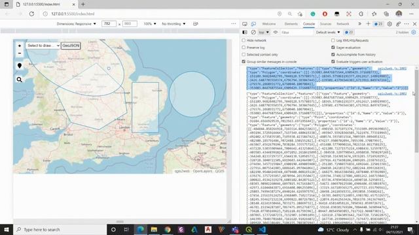Open Visual Studio Code from taskbar
This screenshot has width=419, height=235.
262,229
